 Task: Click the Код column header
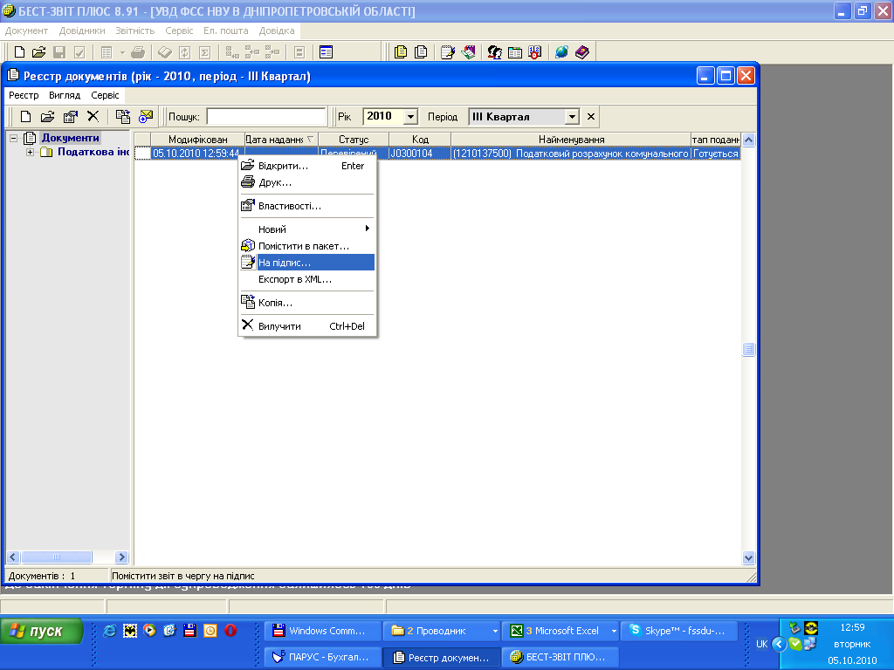pyautogui.click(x=420, y=140)
